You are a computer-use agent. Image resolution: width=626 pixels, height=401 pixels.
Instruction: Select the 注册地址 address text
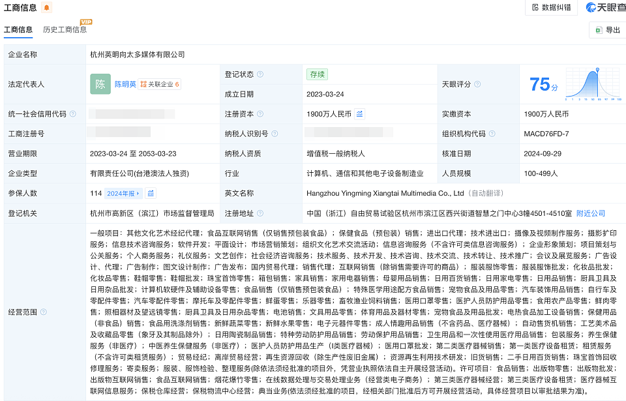439,213
